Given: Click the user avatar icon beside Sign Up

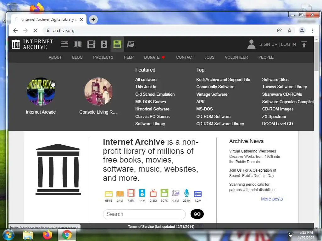Looking at the screenshot, I should (x=251, y=44).
